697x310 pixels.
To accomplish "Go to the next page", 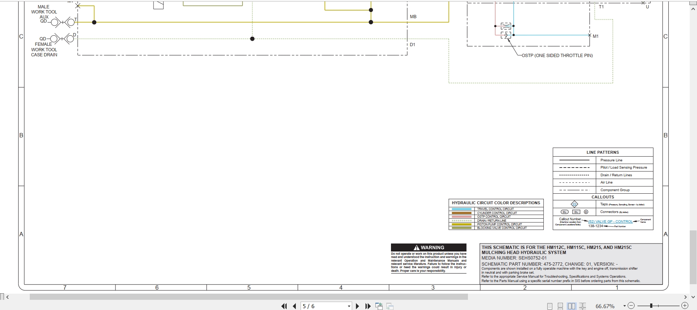I will coord(357,306).
